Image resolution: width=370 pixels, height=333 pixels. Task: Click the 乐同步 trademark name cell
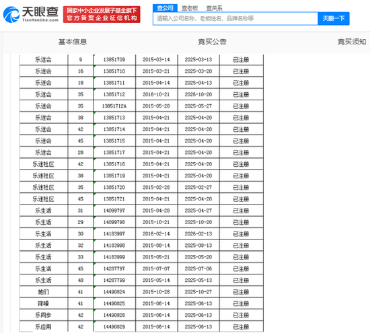[44, 315]
